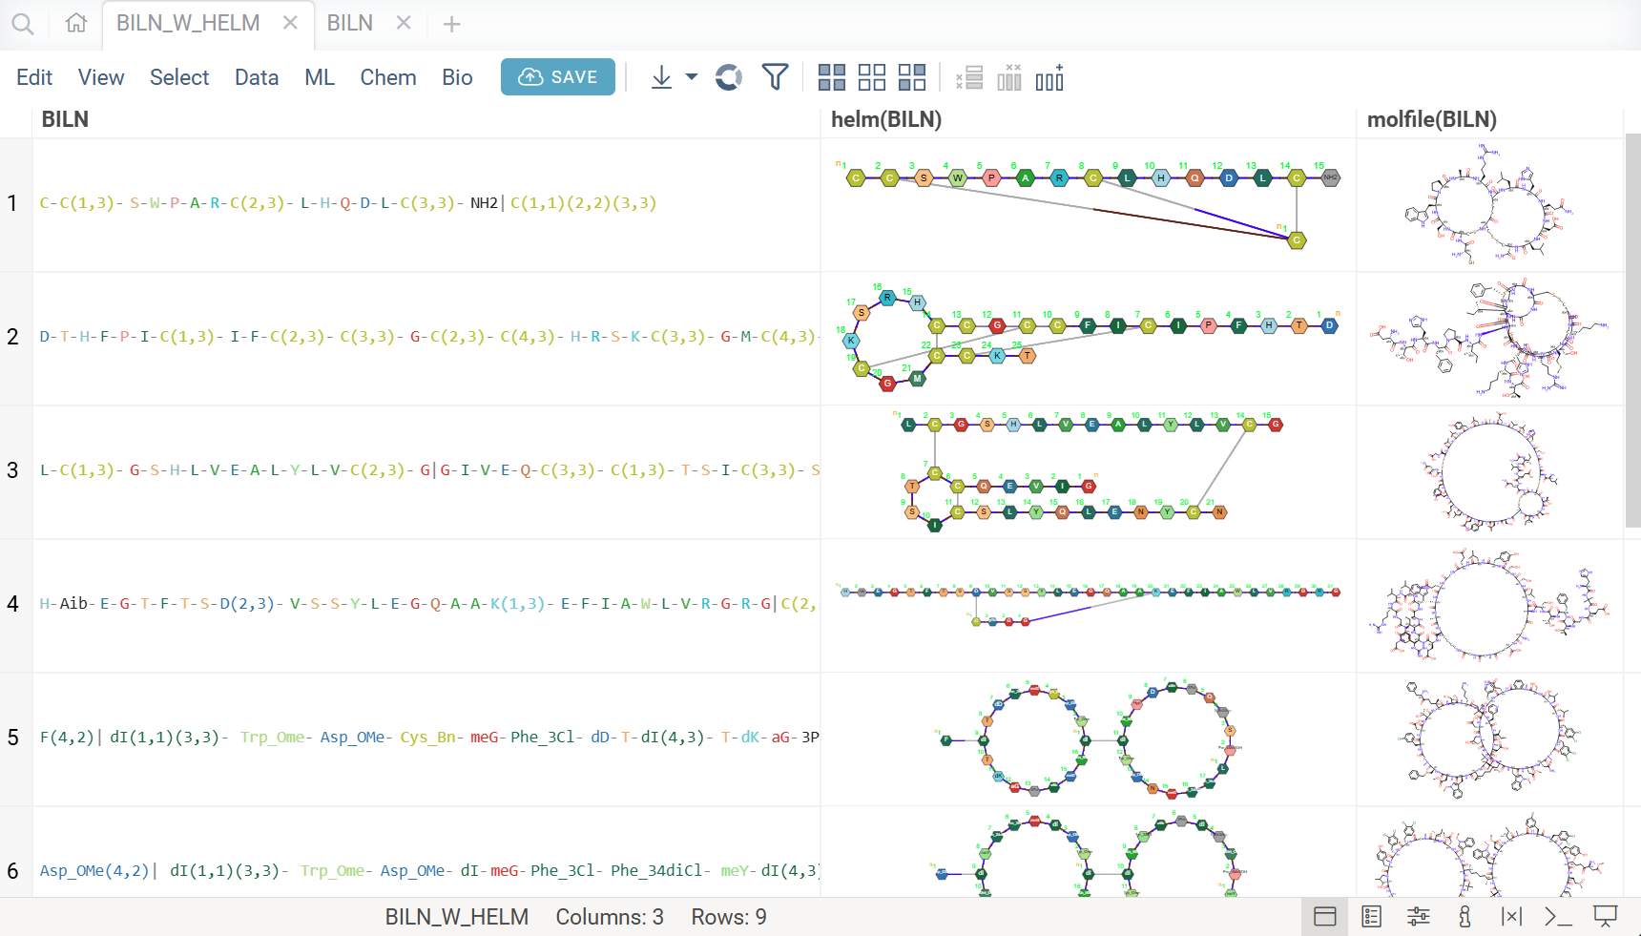Expand the download options dropdown arrow
Image resolution: width=1641 pixels, height=936 pixels.
click(x=692, y=77)
